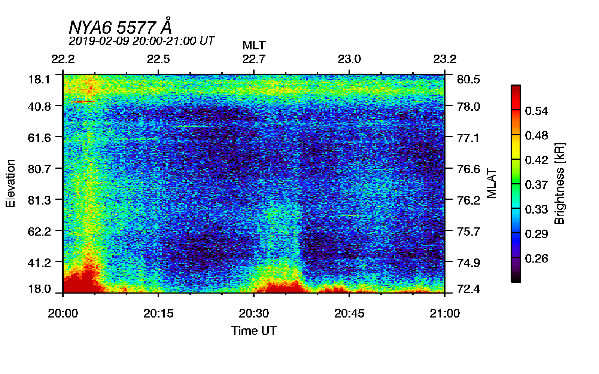Click colorbar value '0.37'

536,185
